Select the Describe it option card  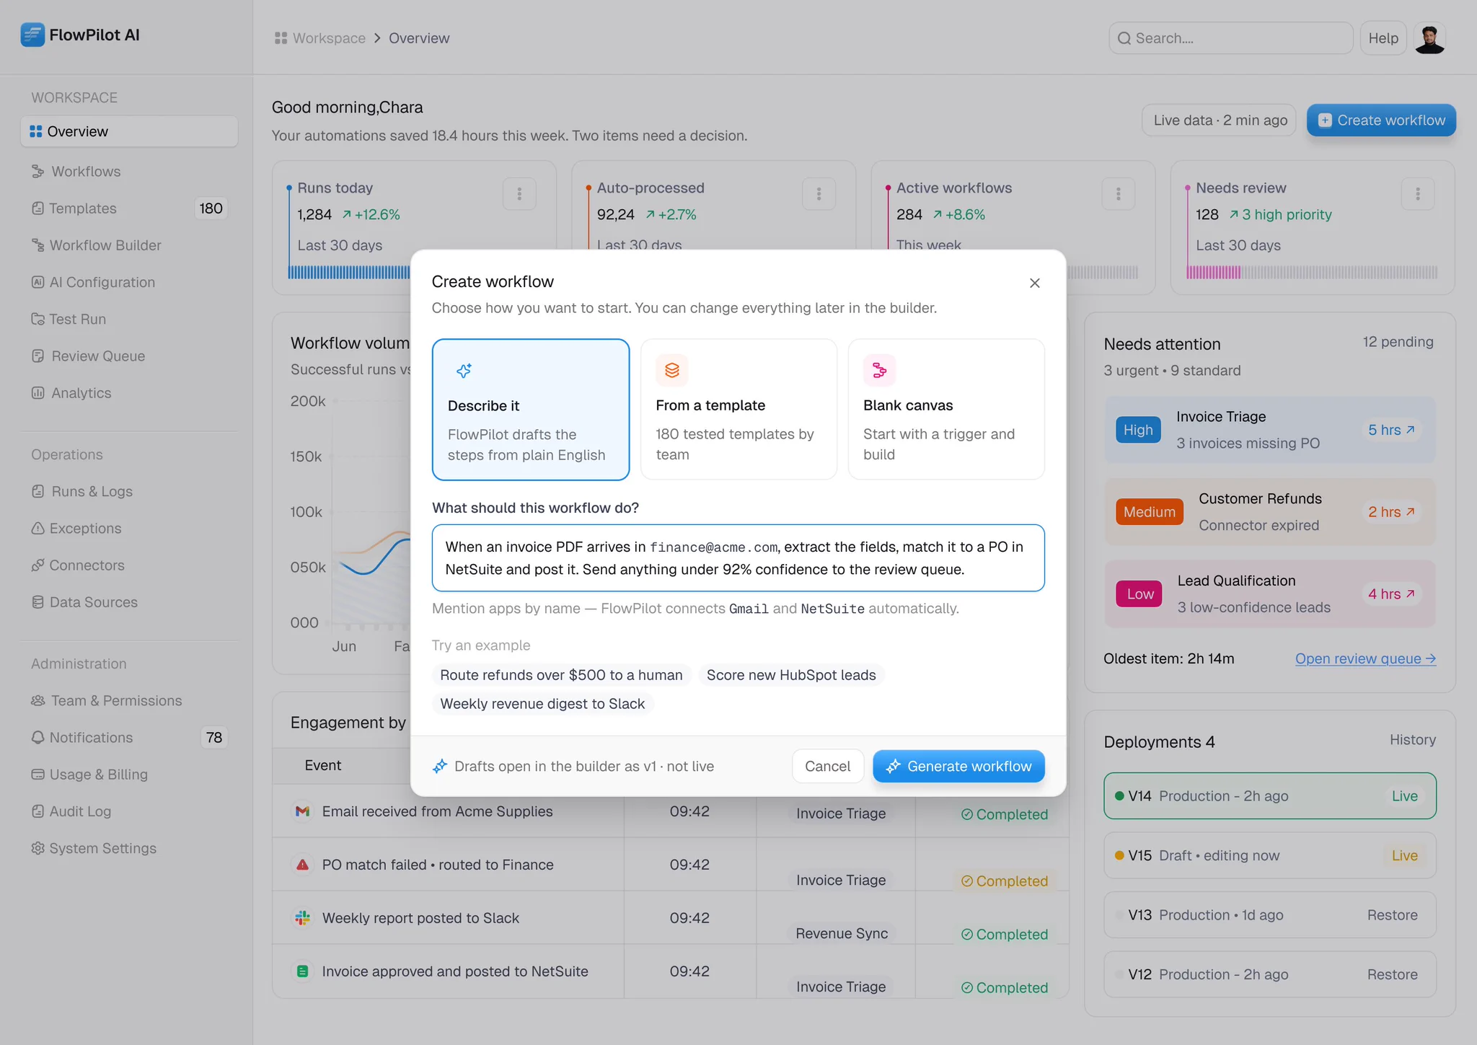pos(531,409)
